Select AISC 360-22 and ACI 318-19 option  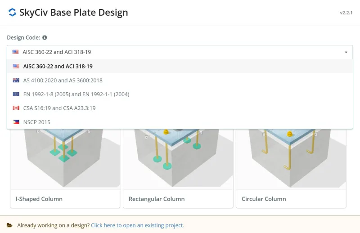(58, 67)
